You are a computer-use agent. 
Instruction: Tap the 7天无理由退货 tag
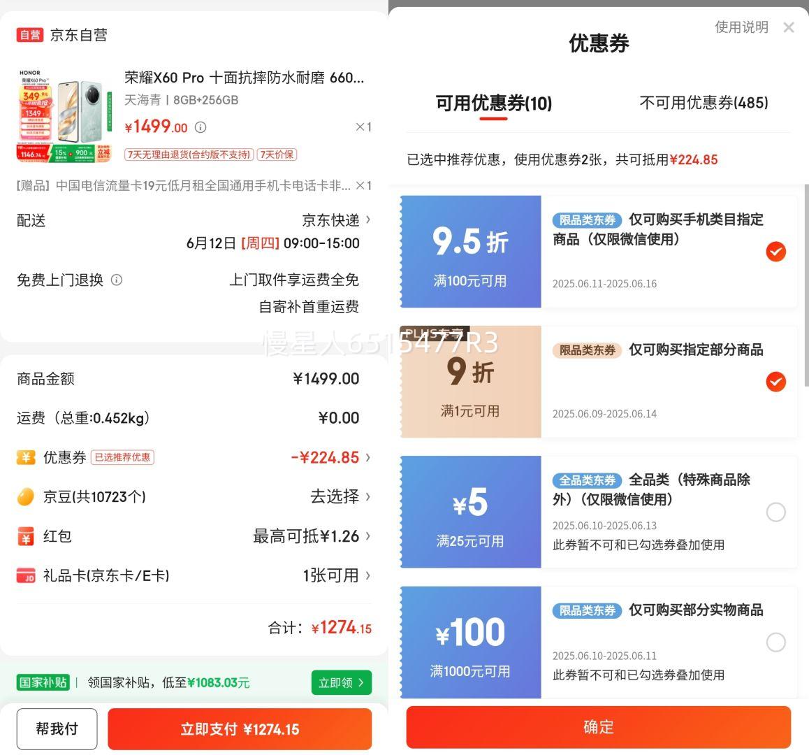click(x=189, y=154)
